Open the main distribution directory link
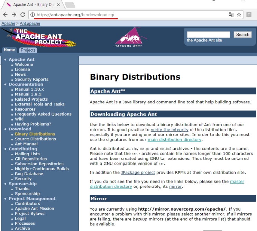Image resolution: width=257 pixels, height=231 pixels. click(x=174, y=139)
